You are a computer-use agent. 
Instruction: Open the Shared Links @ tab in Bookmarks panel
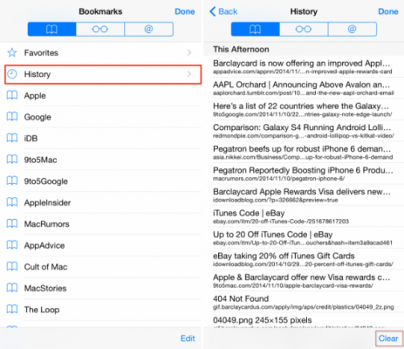(x=148, y=29)
